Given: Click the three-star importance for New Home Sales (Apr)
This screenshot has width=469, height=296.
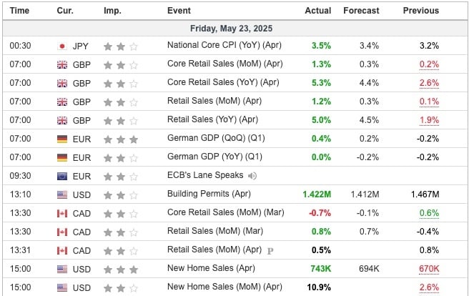Looking at the screenshot, I should 121,269.
